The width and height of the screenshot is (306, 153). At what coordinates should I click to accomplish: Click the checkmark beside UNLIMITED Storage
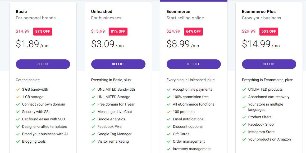(x=93, y=97)
